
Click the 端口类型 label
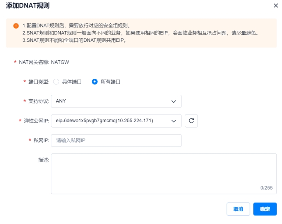39,82
